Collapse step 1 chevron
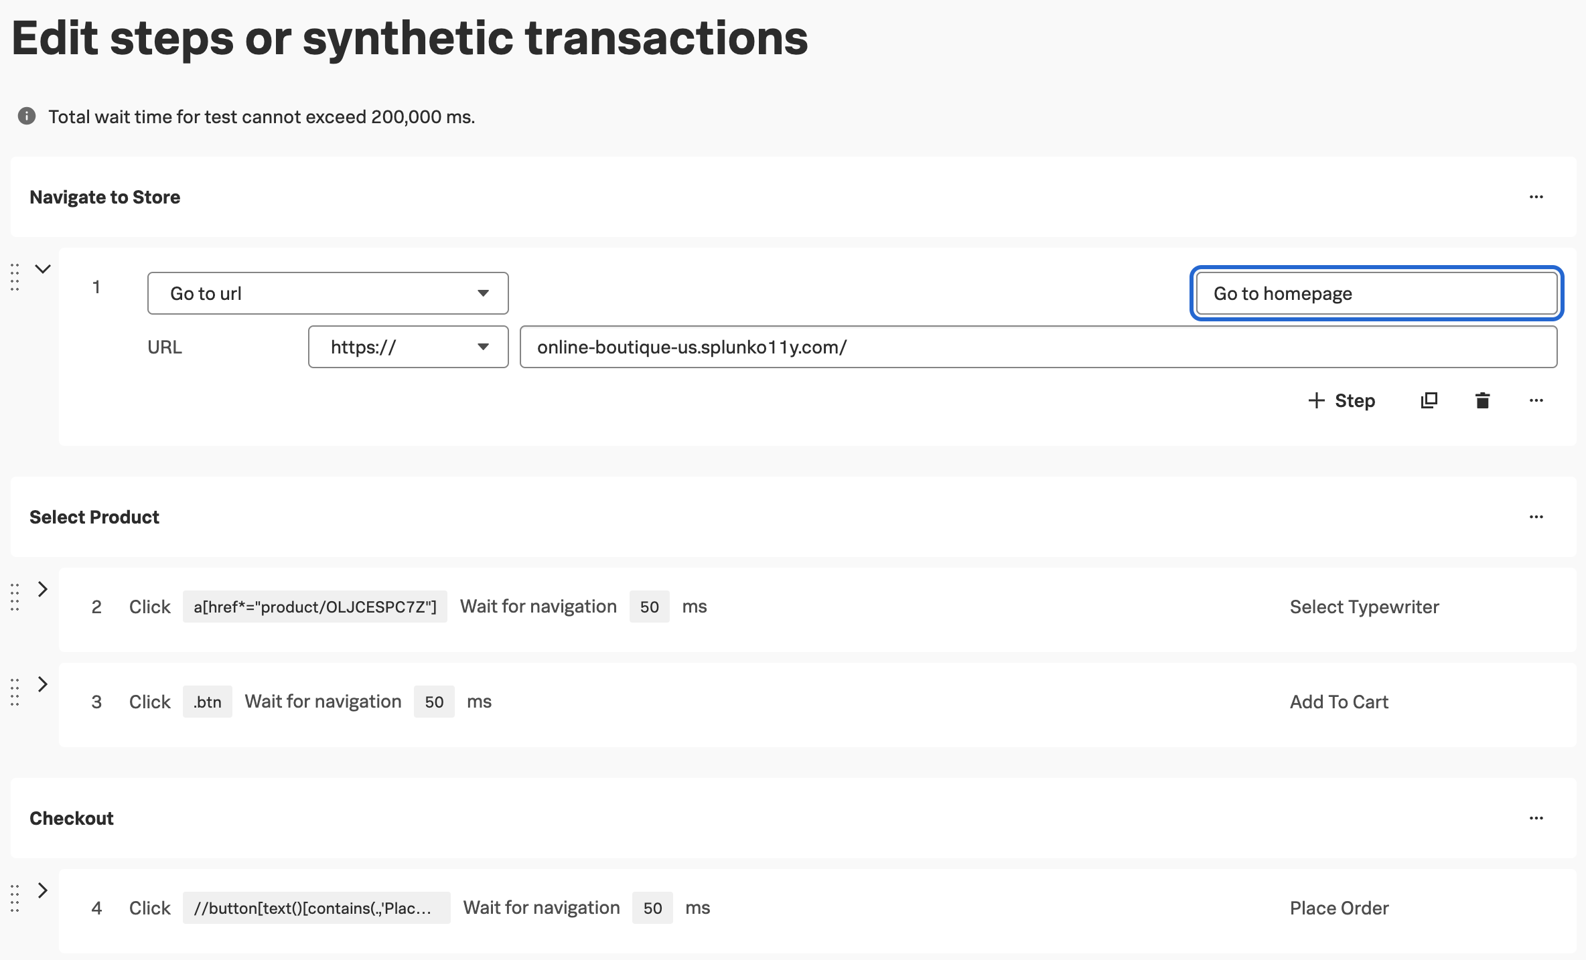1586x960 pixels. tap(43, 269)
